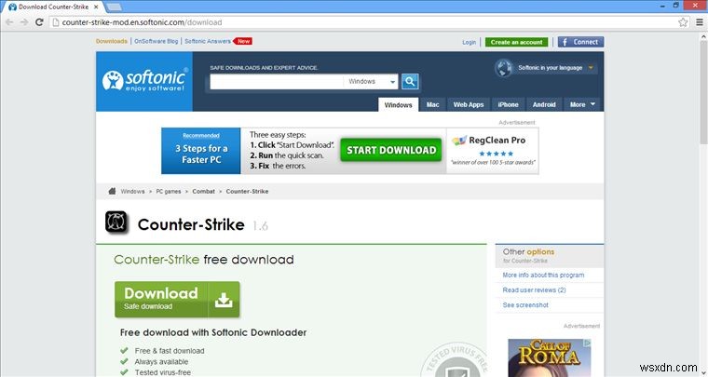708x377 pixels.
Task: Open PC games breadcrumb link
Action: [x=169, y=191]
